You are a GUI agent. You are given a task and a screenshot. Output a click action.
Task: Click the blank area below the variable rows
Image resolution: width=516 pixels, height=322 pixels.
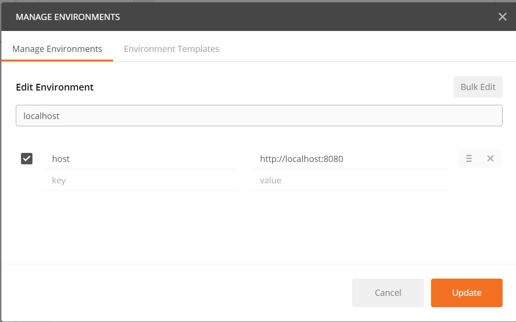point(259,227)
